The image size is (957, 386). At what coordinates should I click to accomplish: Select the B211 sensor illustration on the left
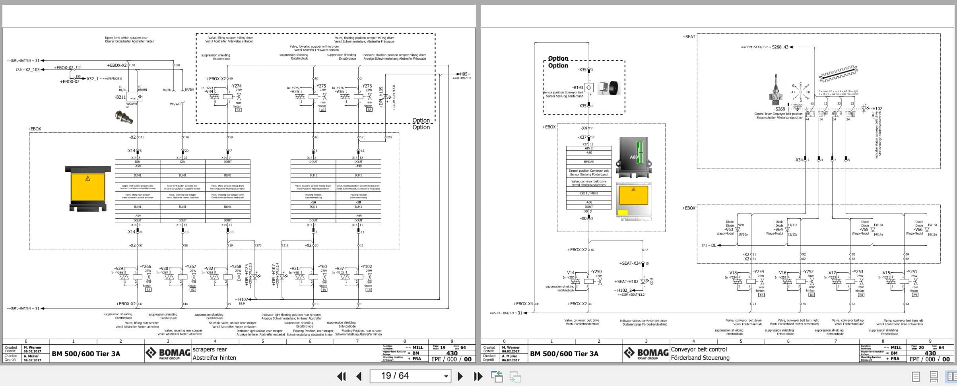coord(124,116)
